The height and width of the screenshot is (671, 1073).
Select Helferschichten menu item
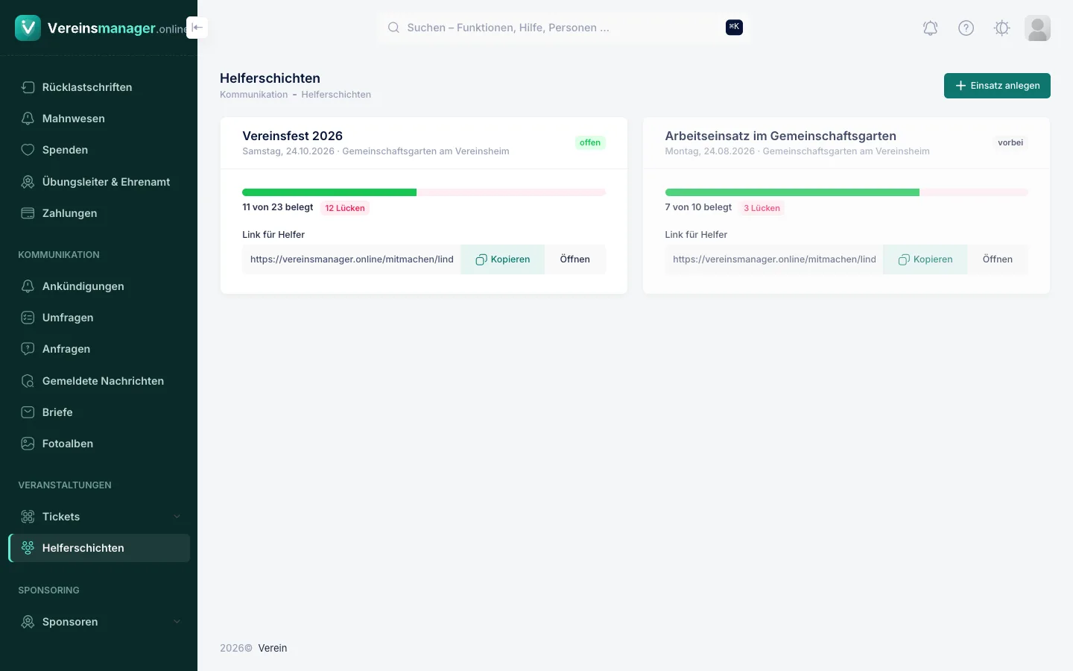pos(99,548)
